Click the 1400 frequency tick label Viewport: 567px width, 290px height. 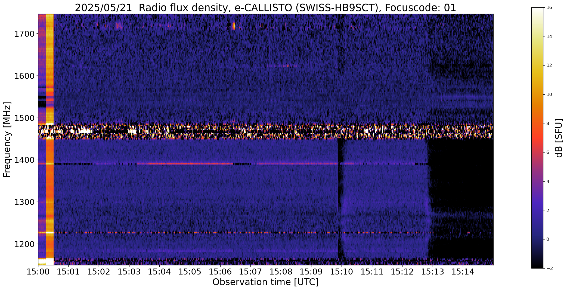pos(24,160)
